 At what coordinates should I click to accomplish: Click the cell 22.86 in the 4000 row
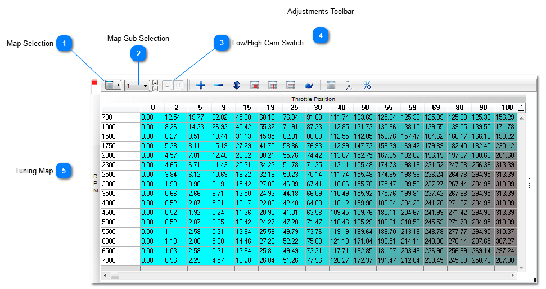(270, 203)
